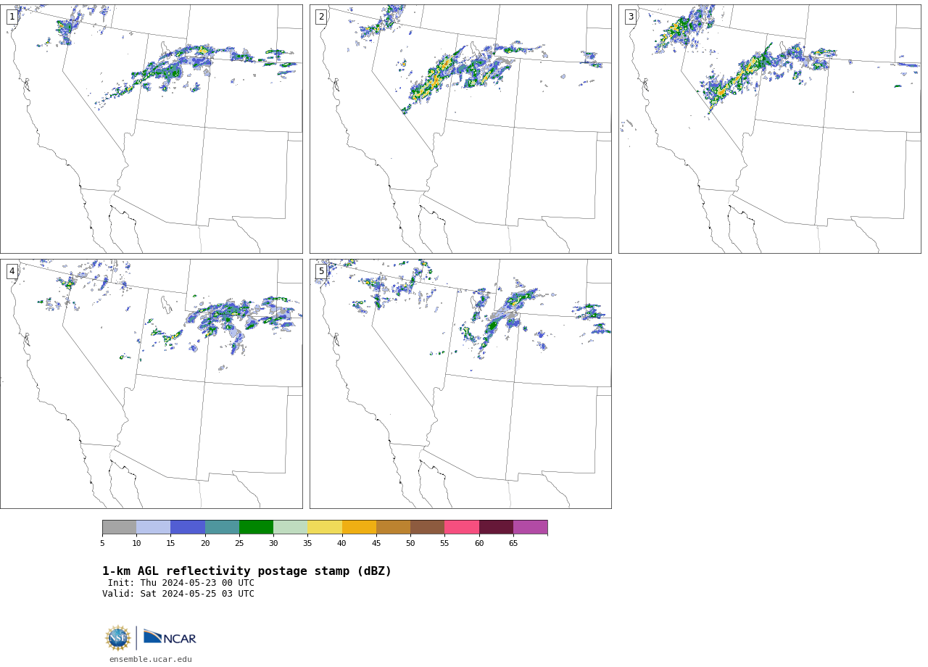This screenshot has width=928, height=667.
Task: Open ensemble member 4 reflectivity map
Action: tap(152, 384)
